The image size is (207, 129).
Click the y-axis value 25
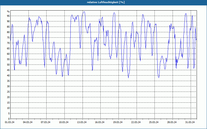[x=8, y=92]
